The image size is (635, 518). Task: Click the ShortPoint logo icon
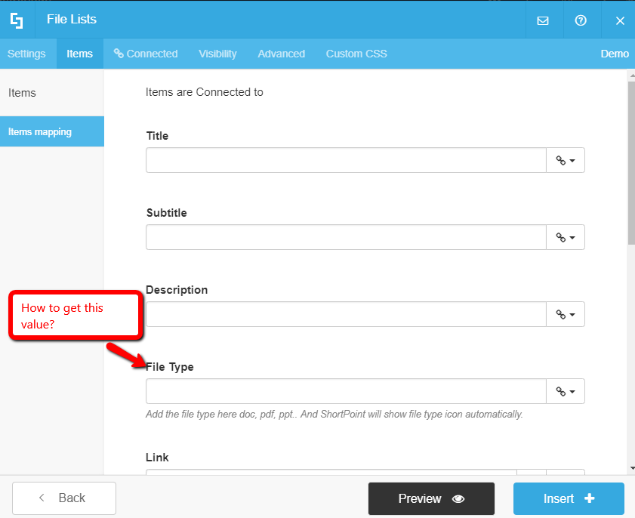pyautogui.click(x=17, y=20)
